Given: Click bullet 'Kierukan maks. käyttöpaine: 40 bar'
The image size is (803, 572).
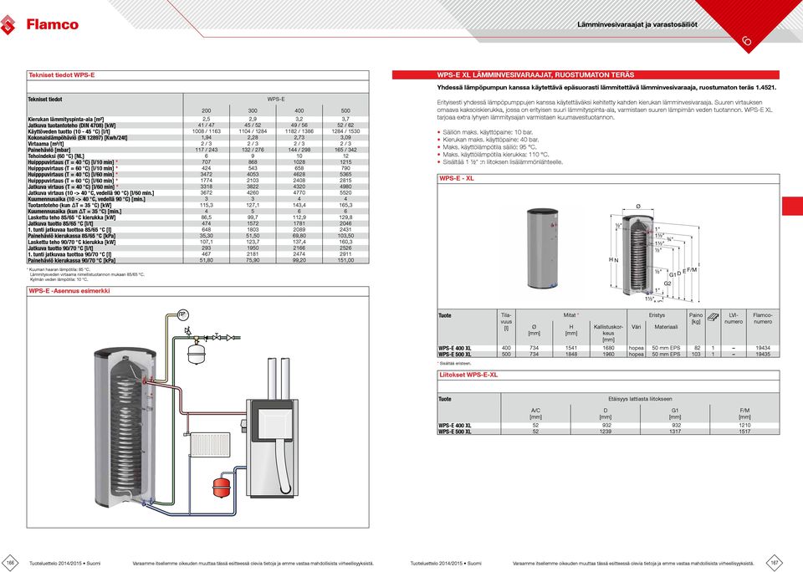Looking at the screenshot, I should pos(491,140).
